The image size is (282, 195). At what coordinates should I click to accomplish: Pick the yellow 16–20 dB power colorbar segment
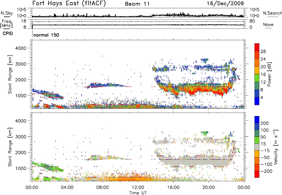click(x=257, y=70)
